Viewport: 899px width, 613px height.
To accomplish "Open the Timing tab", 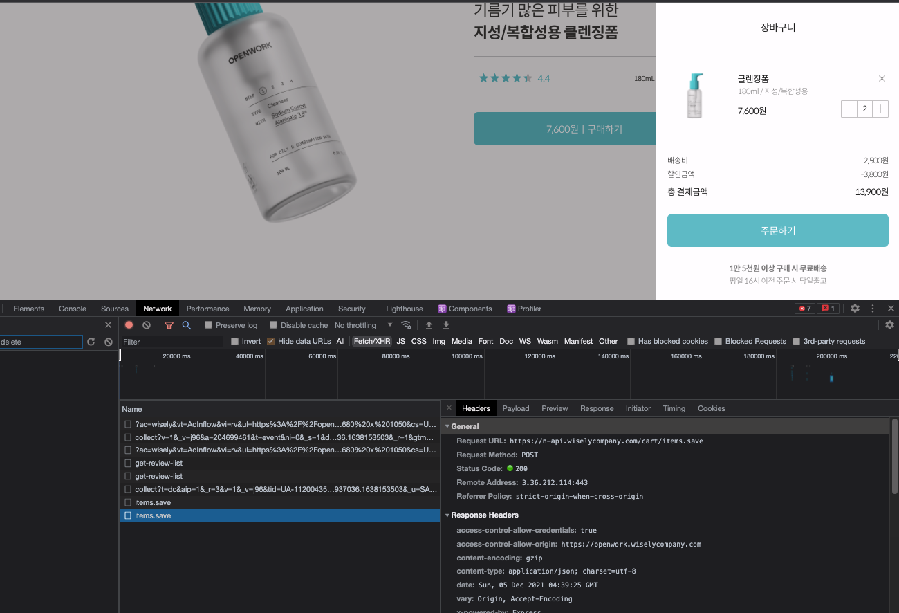I will (674, 408).
